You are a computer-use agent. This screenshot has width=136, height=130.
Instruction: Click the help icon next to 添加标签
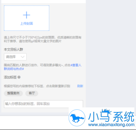click(x=19, y=77)
